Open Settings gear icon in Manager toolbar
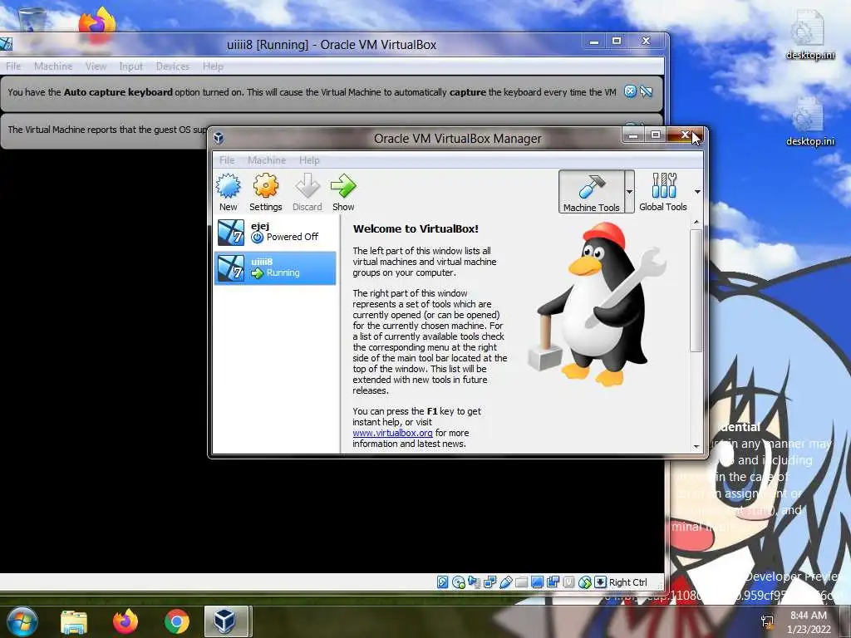This screenshot has width=851, height=638. pyautogui.click(x=265, y=186)
